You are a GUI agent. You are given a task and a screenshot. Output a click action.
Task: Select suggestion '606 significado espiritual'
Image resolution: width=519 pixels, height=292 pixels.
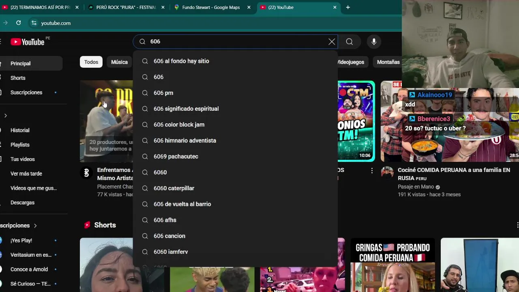235,109
